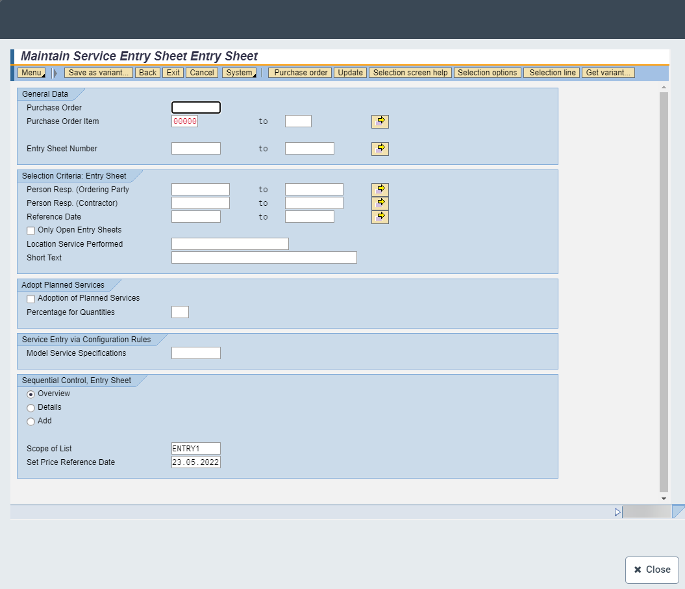The width and height of the screenshot is (685, 589).
Task: Open multiple selection for Person Resp. (Contractor)
Action: point(380,203)
